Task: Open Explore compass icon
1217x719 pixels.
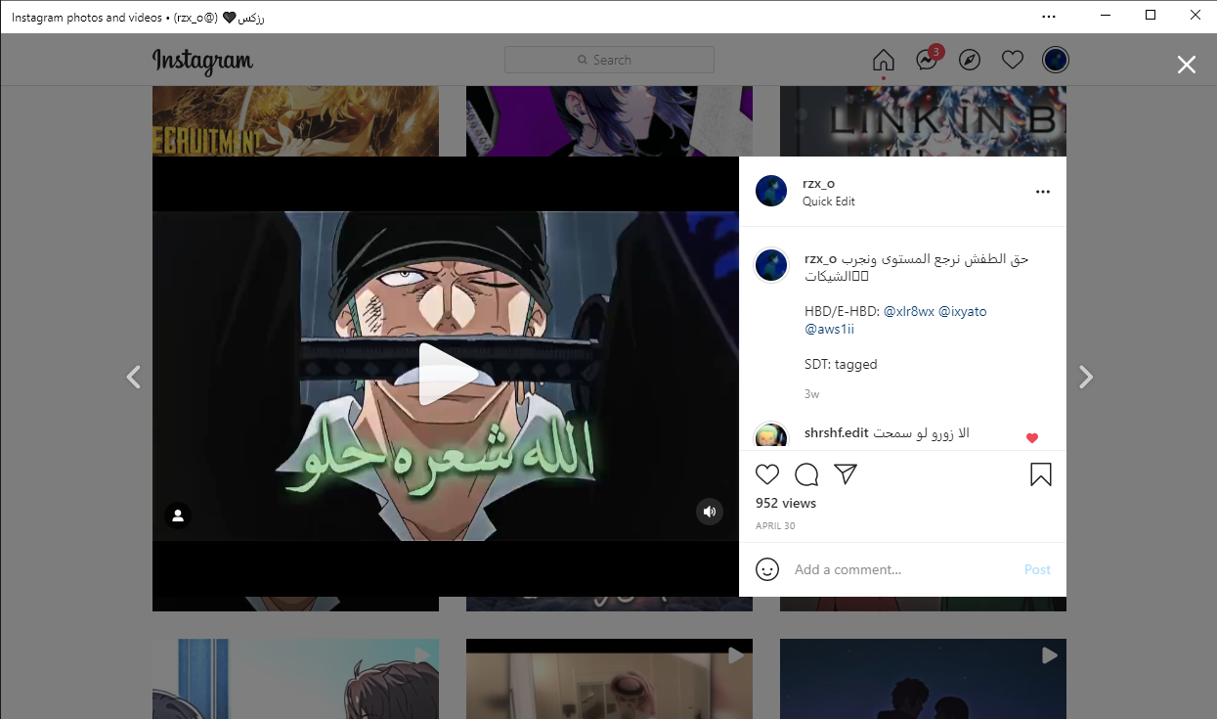Action: 970,60
